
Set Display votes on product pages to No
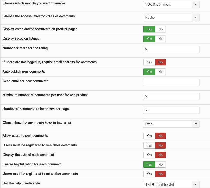pos(160,29)
